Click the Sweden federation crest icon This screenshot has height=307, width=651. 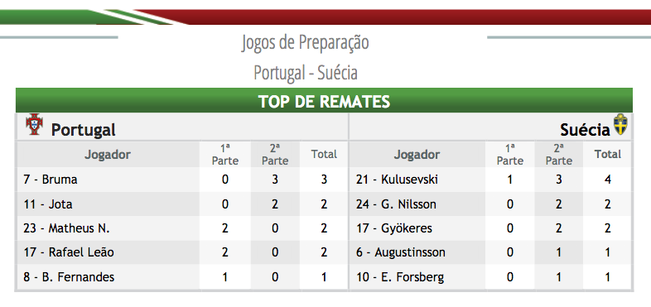pos(620,124)
